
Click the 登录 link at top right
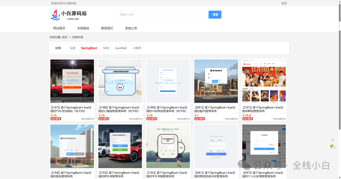284,3
